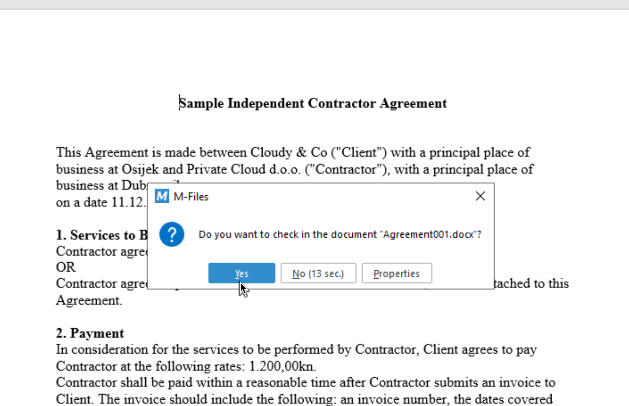Screen dimensions: 629x406
Task: Click the date text '11.12.' line
Action: pyautogui.click(x=127, y=202)
